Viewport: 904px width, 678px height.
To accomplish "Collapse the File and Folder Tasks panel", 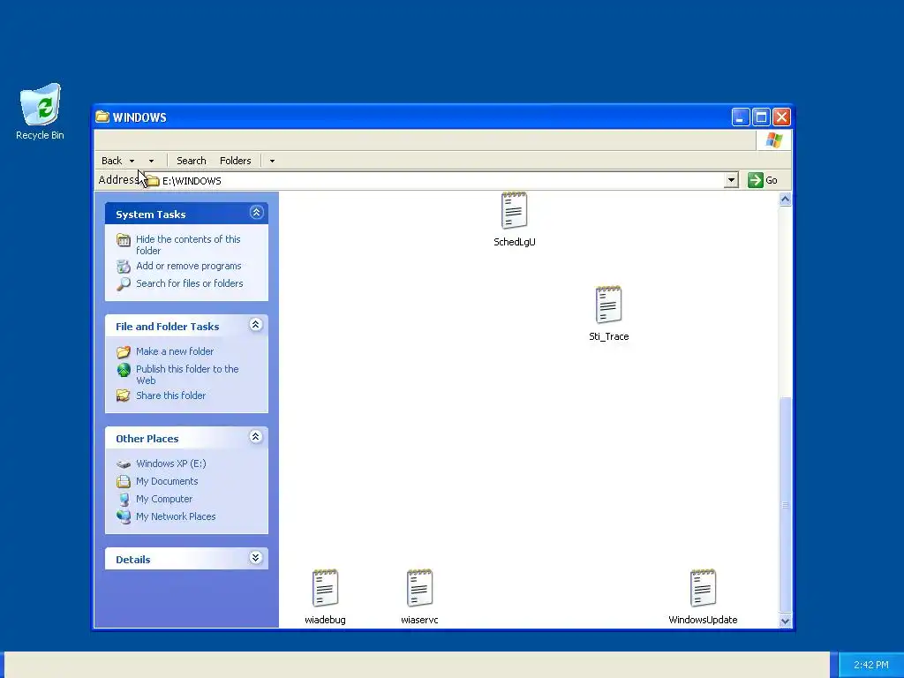I will (256, 325).
